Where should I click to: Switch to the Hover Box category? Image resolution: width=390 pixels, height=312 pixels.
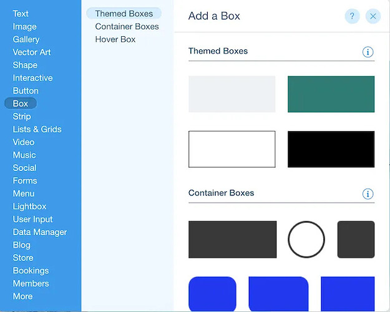pyautogui.click(x=115, y=39)
